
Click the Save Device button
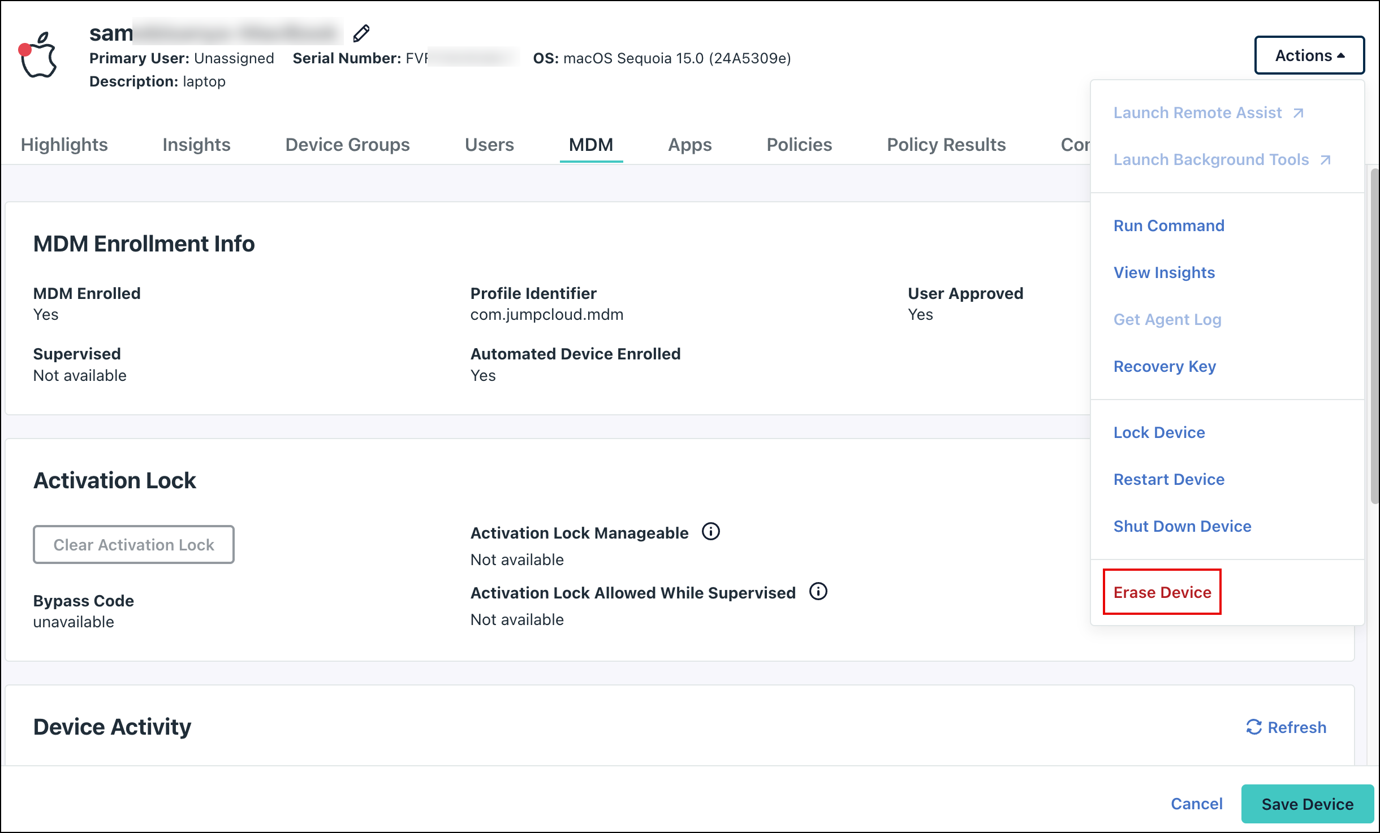(1306, 804)
